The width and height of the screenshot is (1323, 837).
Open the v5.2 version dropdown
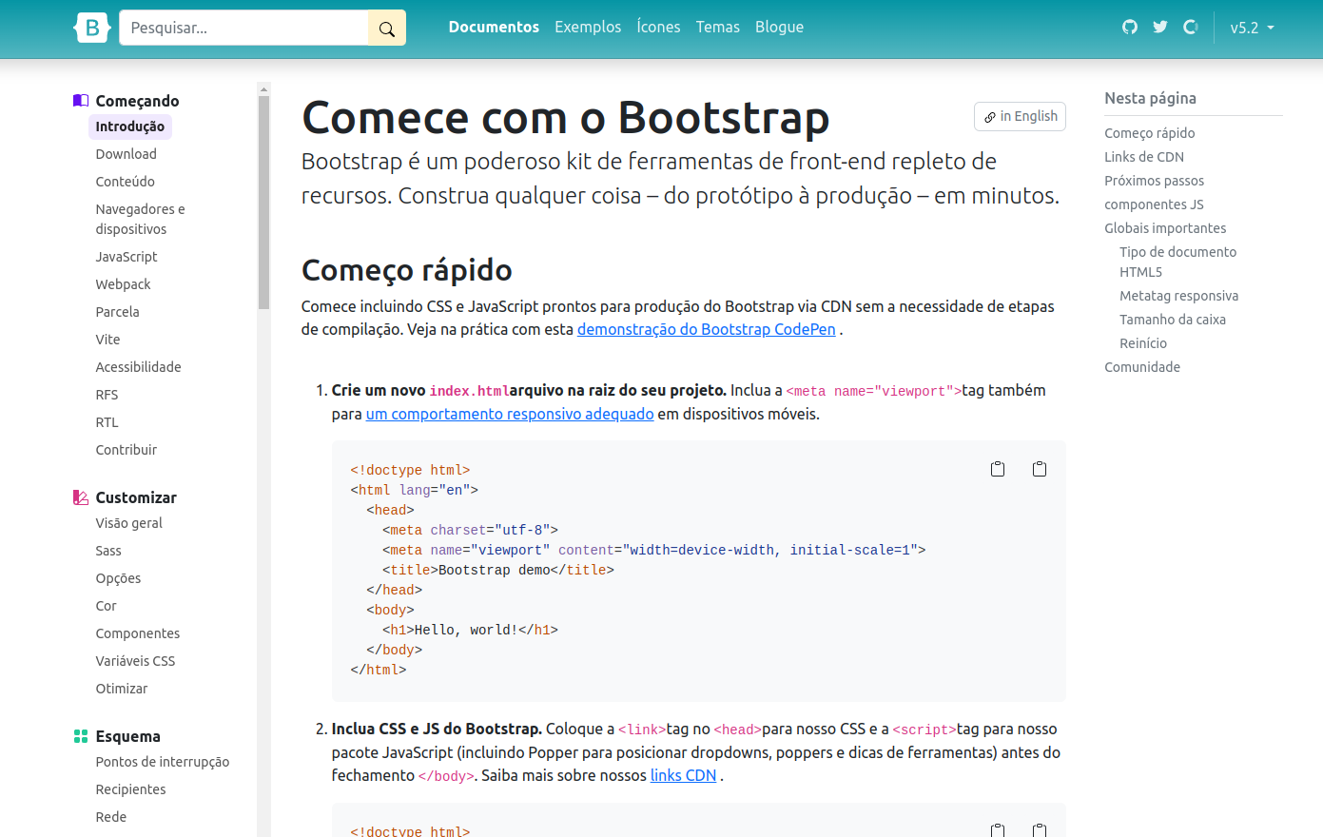coord(1252,28)
